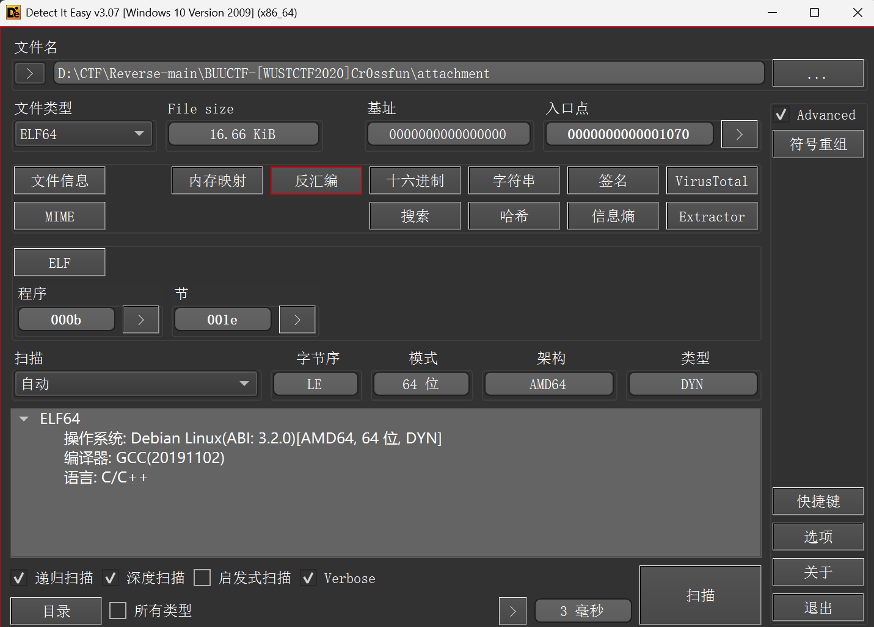Open program headers via arrow next to 000b
874x627 pixels.
pos(140,320)
